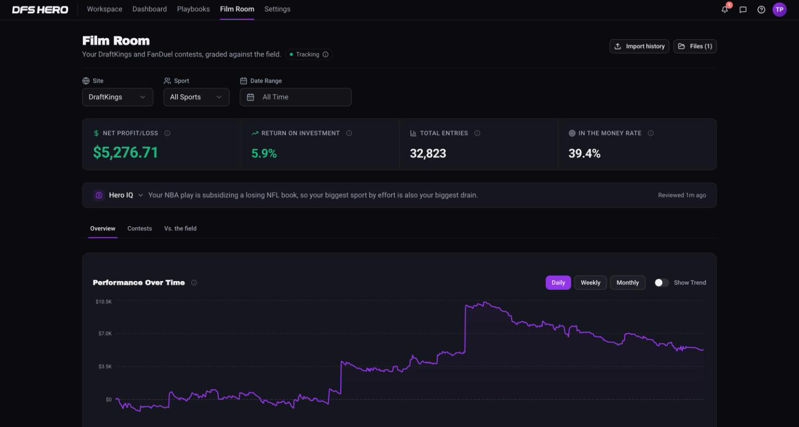The image size is (799, 427).
Task: Click the Tracking status badge
Action: click(x=309, y=54)
